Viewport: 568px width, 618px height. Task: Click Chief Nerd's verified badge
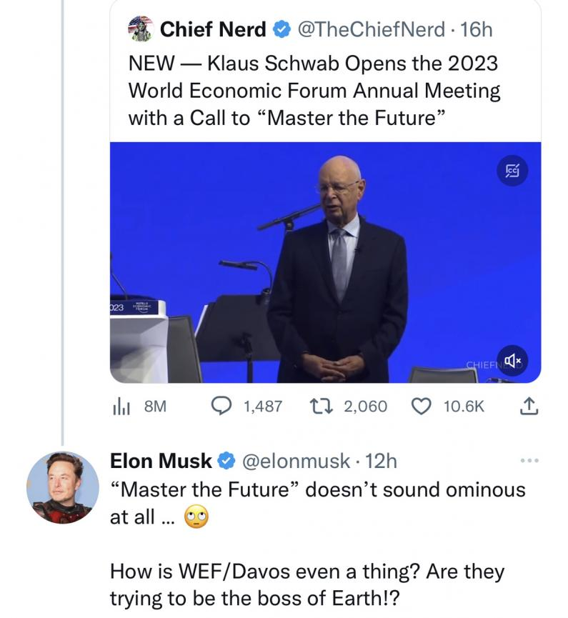[281, 29]
